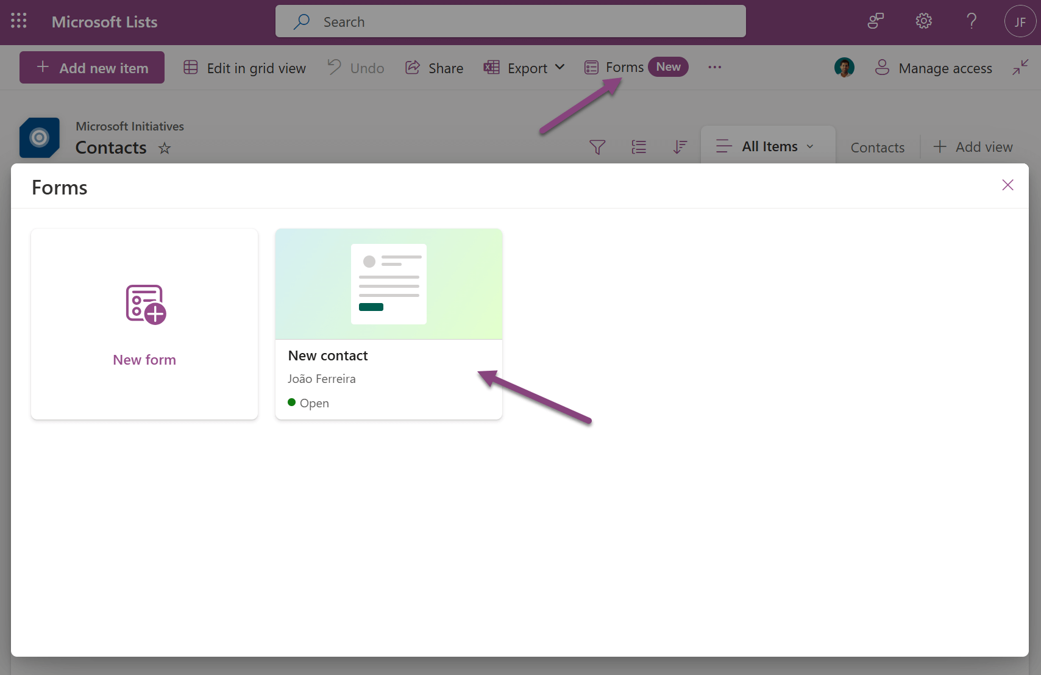This screenshot has width=1041, height=675.
Task: Collapse content with the shrink arrows icon
Action: tap(1020, 67)
